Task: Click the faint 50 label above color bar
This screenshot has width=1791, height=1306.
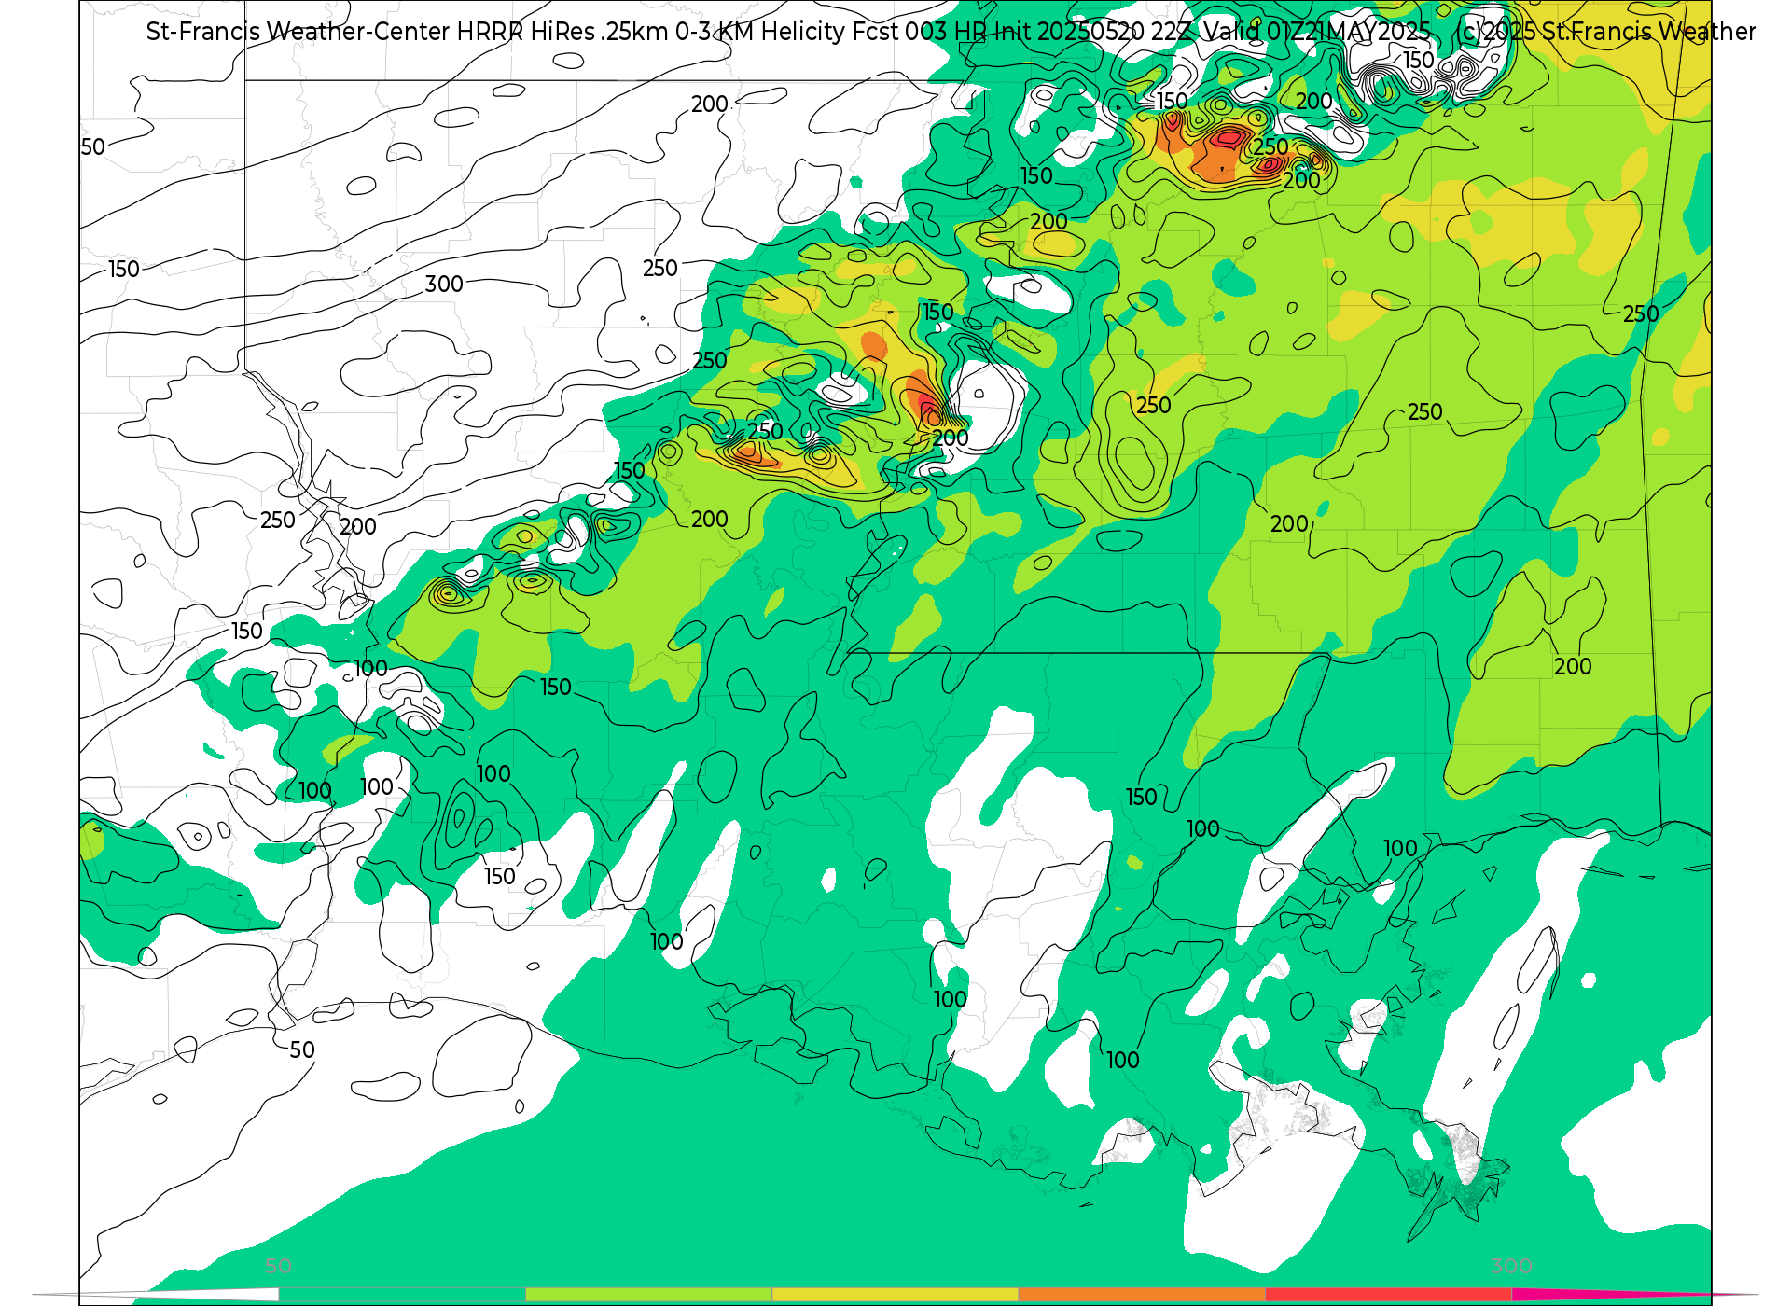Action: click(x=278, y=1267)
